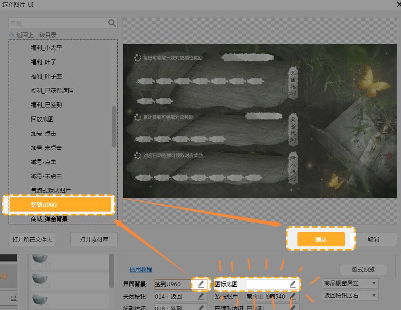
Task: Click the search magnifier icon
Action: pos(112,23)
